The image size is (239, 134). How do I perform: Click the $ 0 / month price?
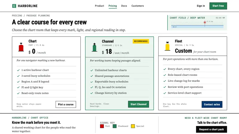click(x=37, y=52)
